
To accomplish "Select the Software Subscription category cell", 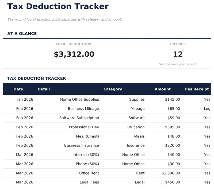I will [x=137, y=118].
